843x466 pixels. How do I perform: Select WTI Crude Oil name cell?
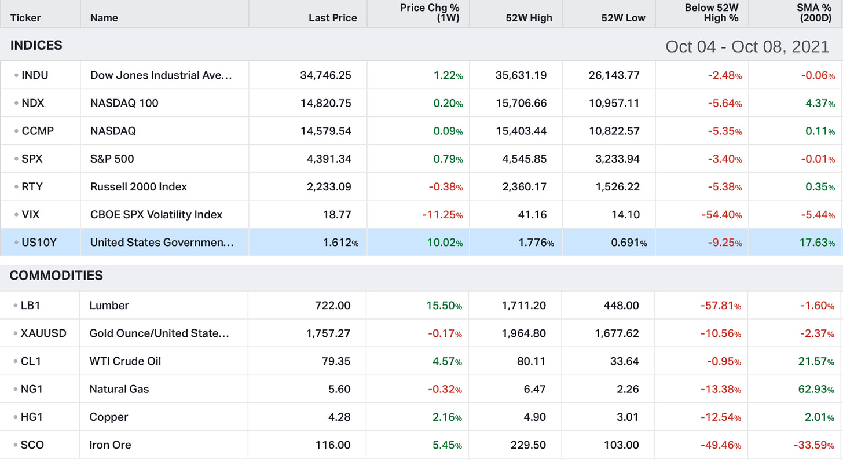[125, 361]
